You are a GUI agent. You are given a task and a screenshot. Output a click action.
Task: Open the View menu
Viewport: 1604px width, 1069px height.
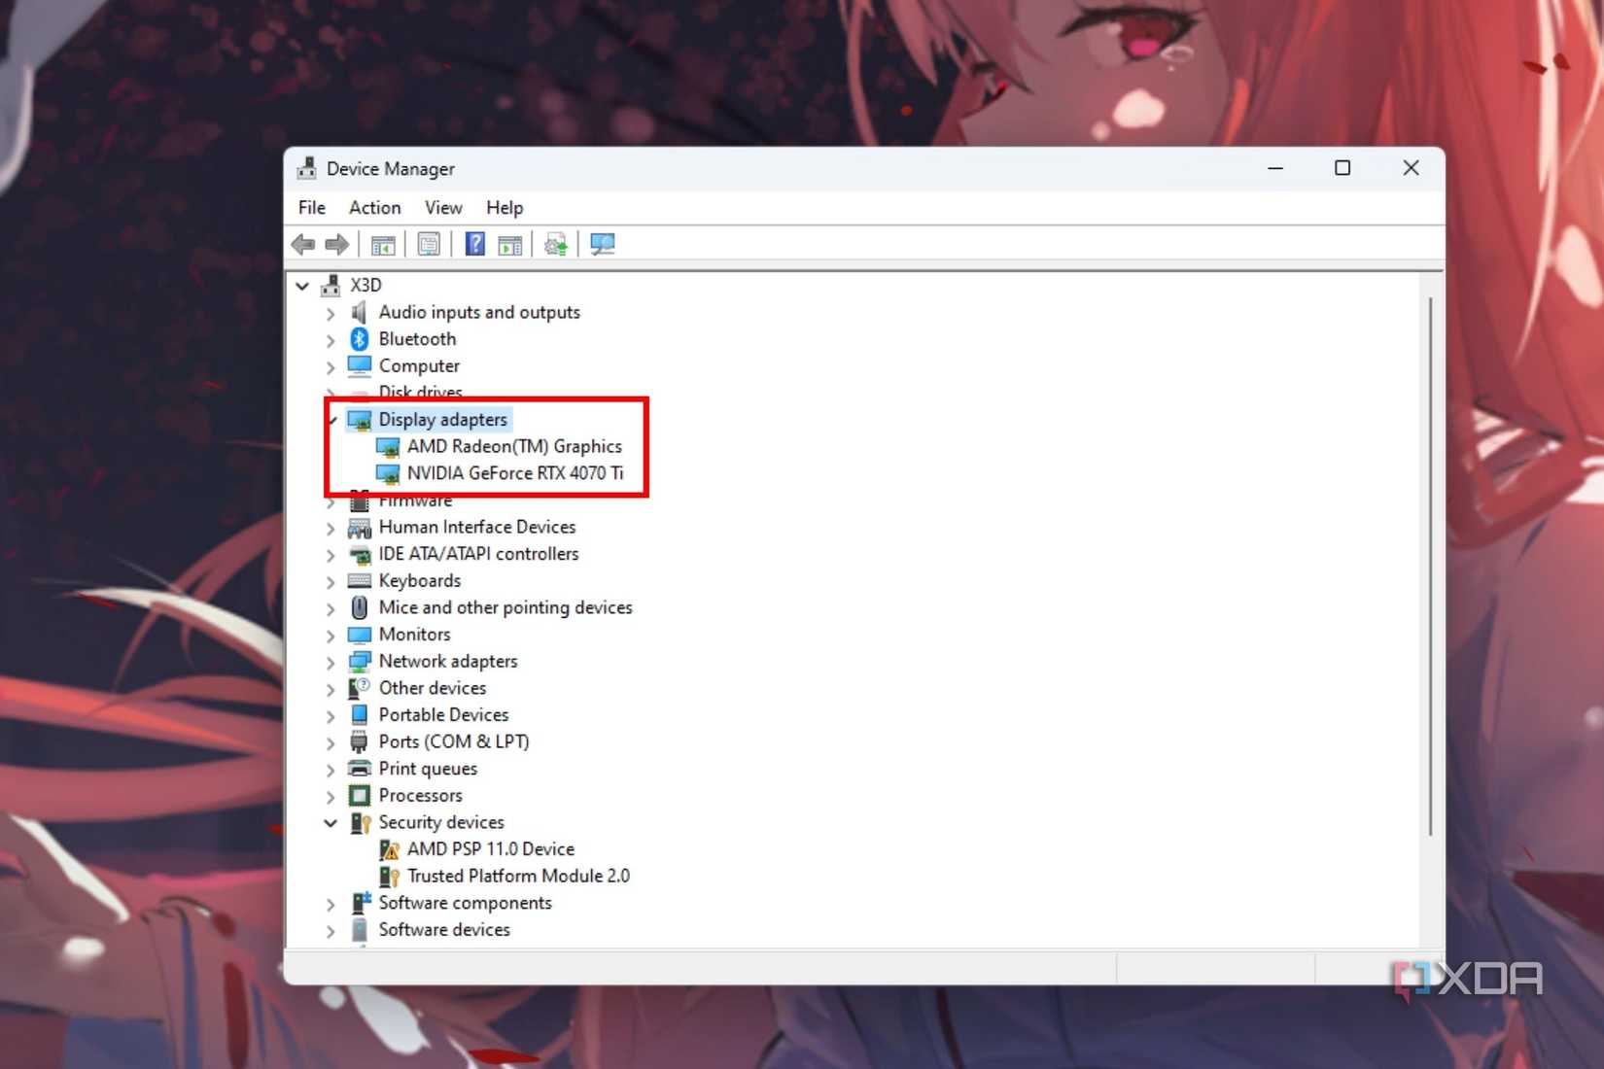click(442, 207)
